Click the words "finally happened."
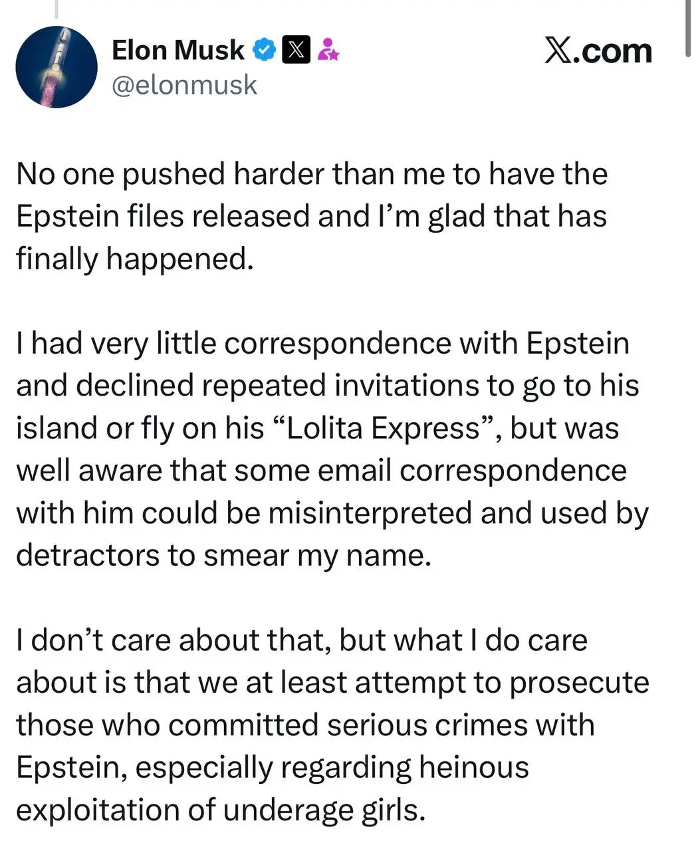Screen dimensions: 696x851 pos(135,259)
